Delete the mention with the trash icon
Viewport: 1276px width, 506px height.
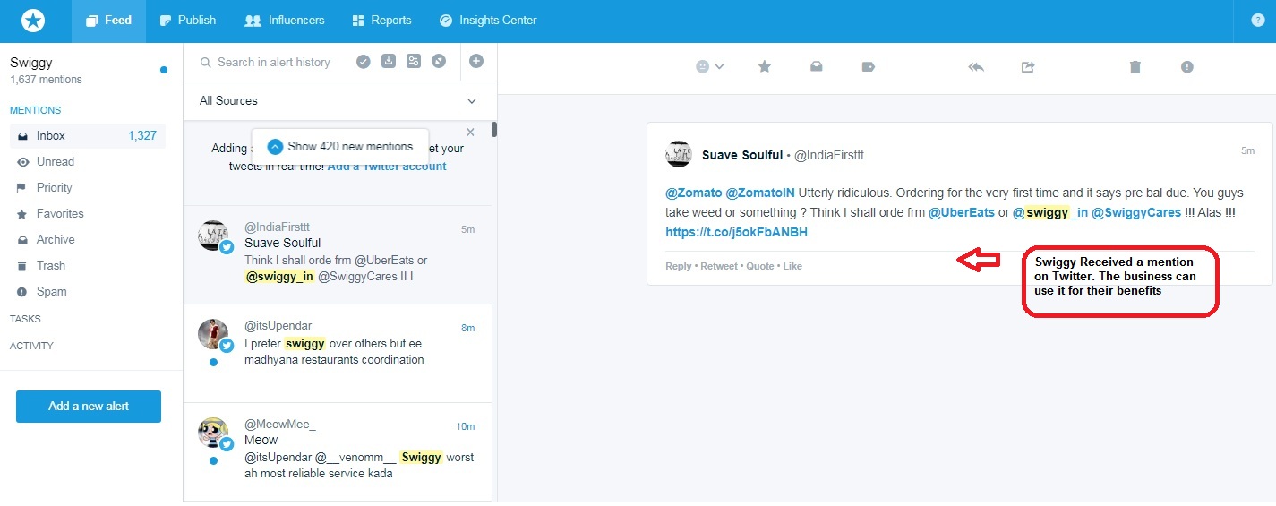point(1135,66)
